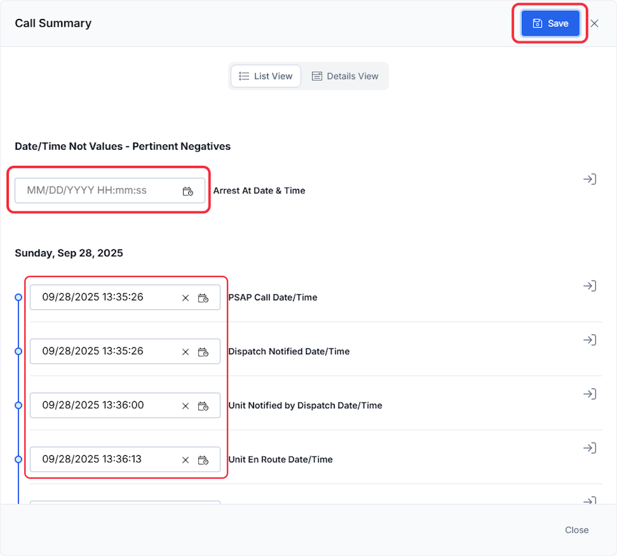This screenshot has height=556, width=617.
Task: Switch to List View tab
Action: click(x=266, y=76)
